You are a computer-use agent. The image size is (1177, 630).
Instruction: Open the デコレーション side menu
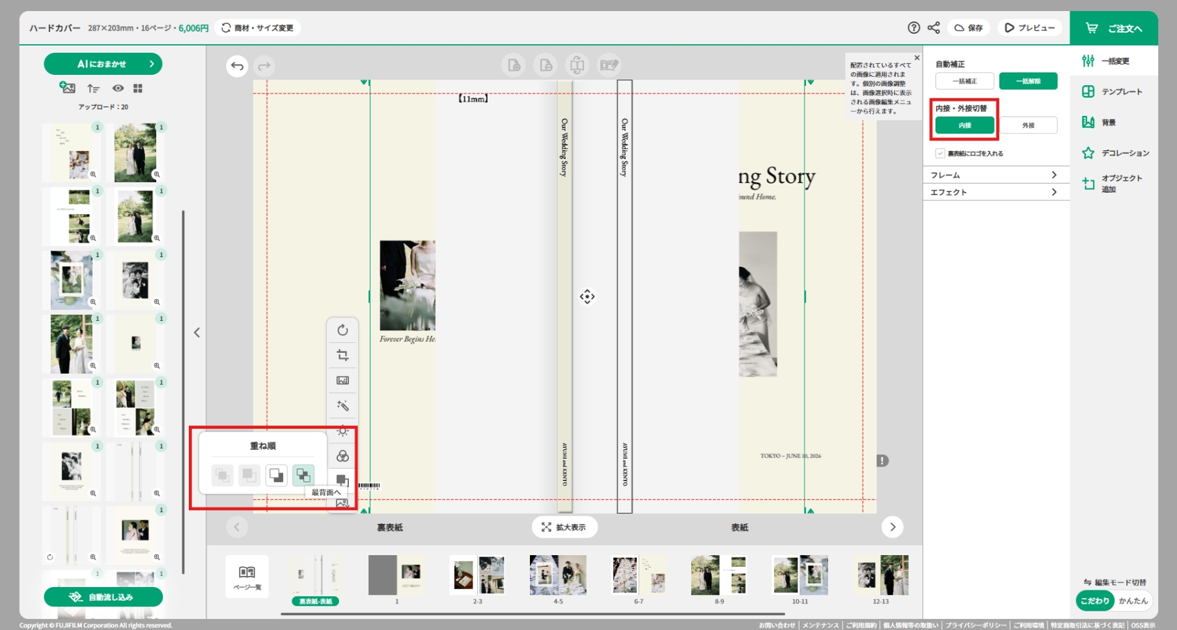point(1117,153)
